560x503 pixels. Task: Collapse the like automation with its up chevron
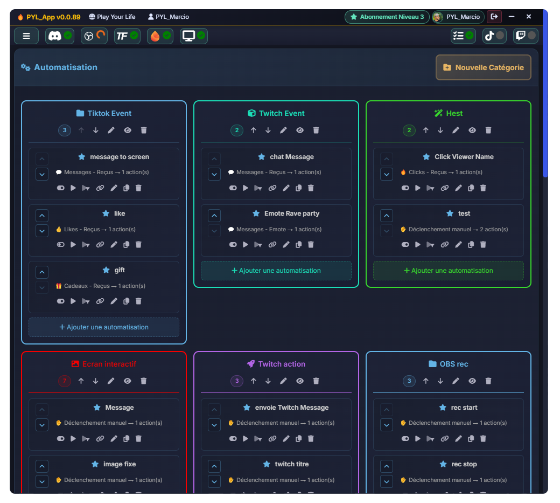click(x=41, y=215)
